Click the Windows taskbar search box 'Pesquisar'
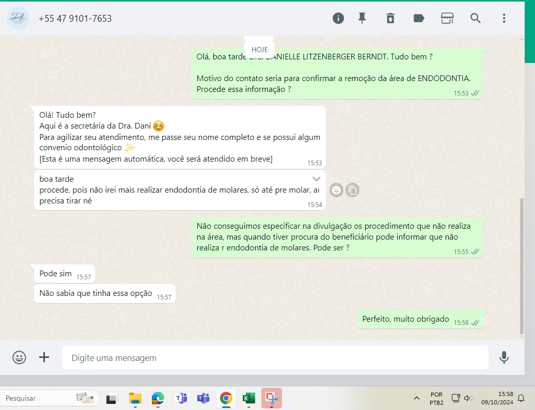The height and width of the screenshot is (410, 535). [50, 398]
